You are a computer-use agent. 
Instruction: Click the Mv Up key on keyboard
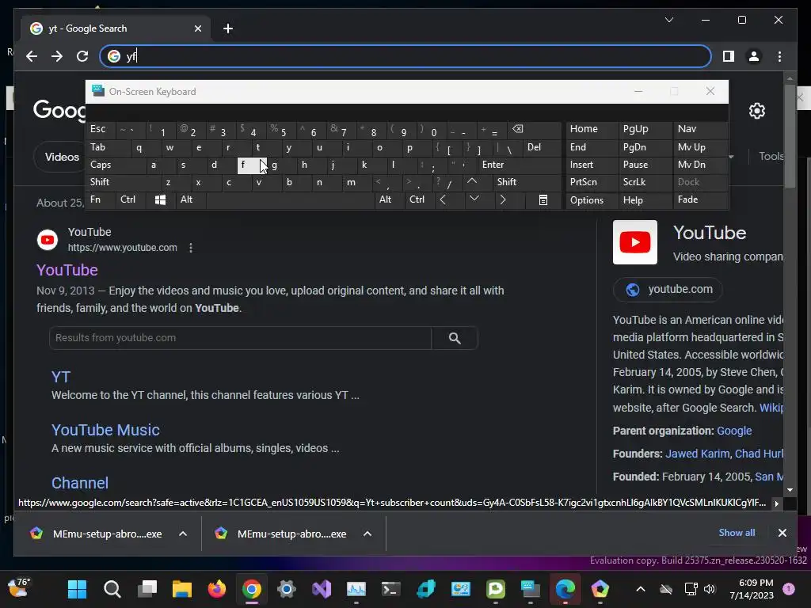click(x=700, y=147)
